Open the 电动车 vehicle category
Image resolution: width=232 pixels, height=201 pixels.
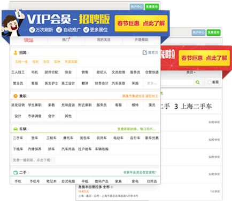(118, 138)
